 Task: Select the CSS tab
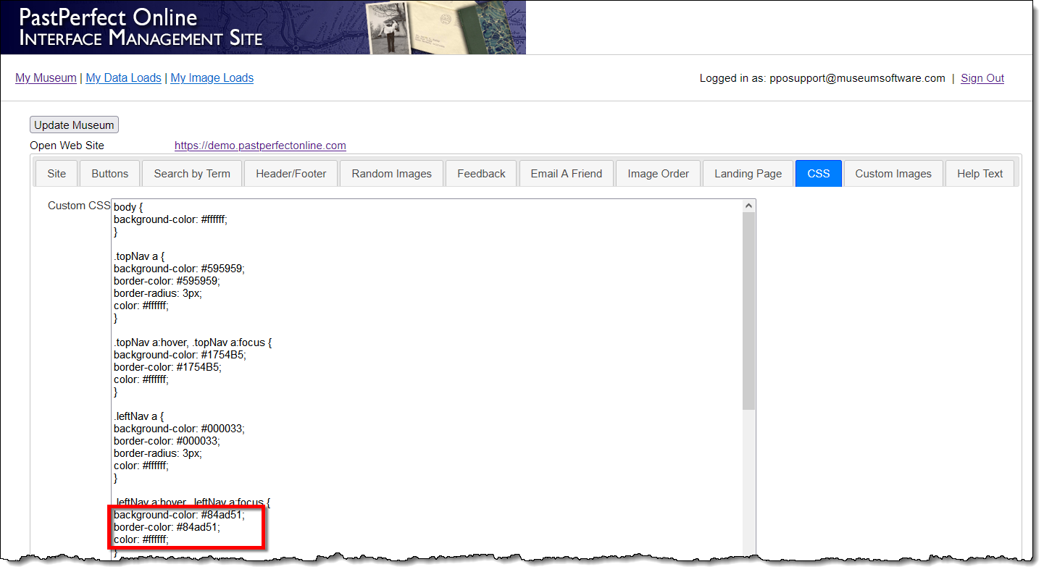tap(818, 173)
